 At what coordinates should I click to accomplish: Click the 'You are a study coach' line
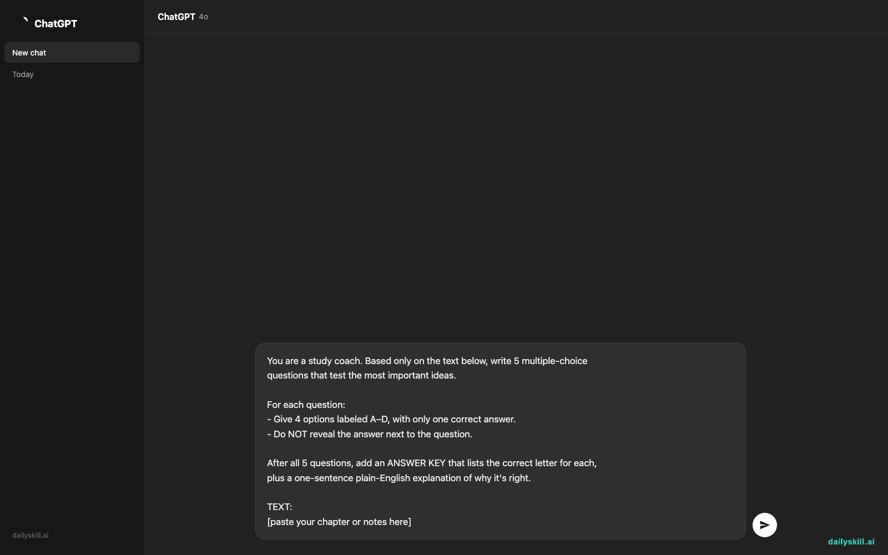point(427,361)
